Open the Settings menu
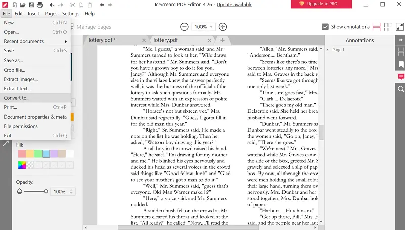 (x=71, y=14)
